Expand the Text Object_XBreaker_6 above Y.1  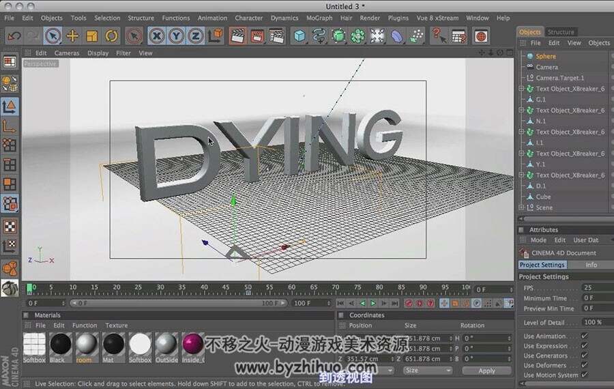tap(521, 153)
